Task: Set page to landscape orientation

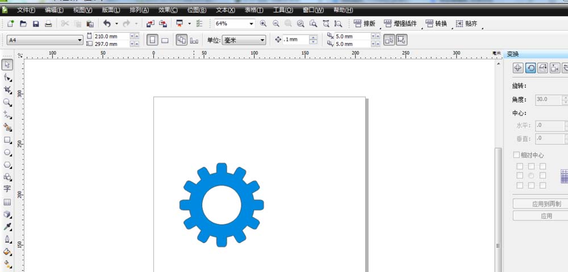Action: click(165, 40)
